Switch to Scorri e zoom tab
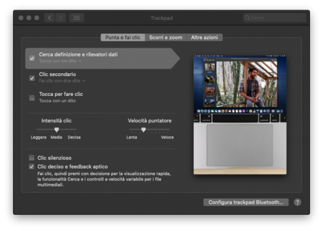The width and height of the screenshot is (323, 231). (x=166, y=38)
